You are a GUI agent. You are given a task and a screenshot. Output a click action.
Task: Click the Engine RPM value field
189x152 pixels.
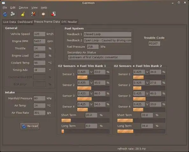[x=39, y=41]
